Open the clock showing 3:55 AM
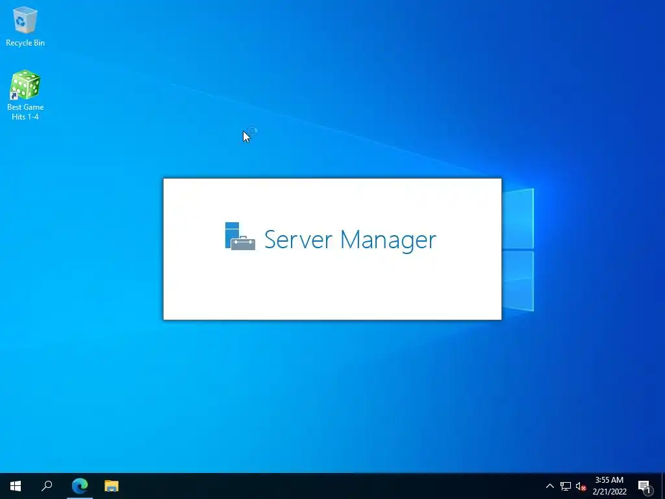This screenshot has width=665, height=499. click(x=609, y=486)
